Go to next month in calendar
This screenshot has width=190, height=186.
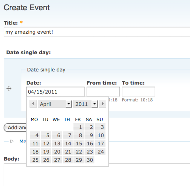click(103, 104)
